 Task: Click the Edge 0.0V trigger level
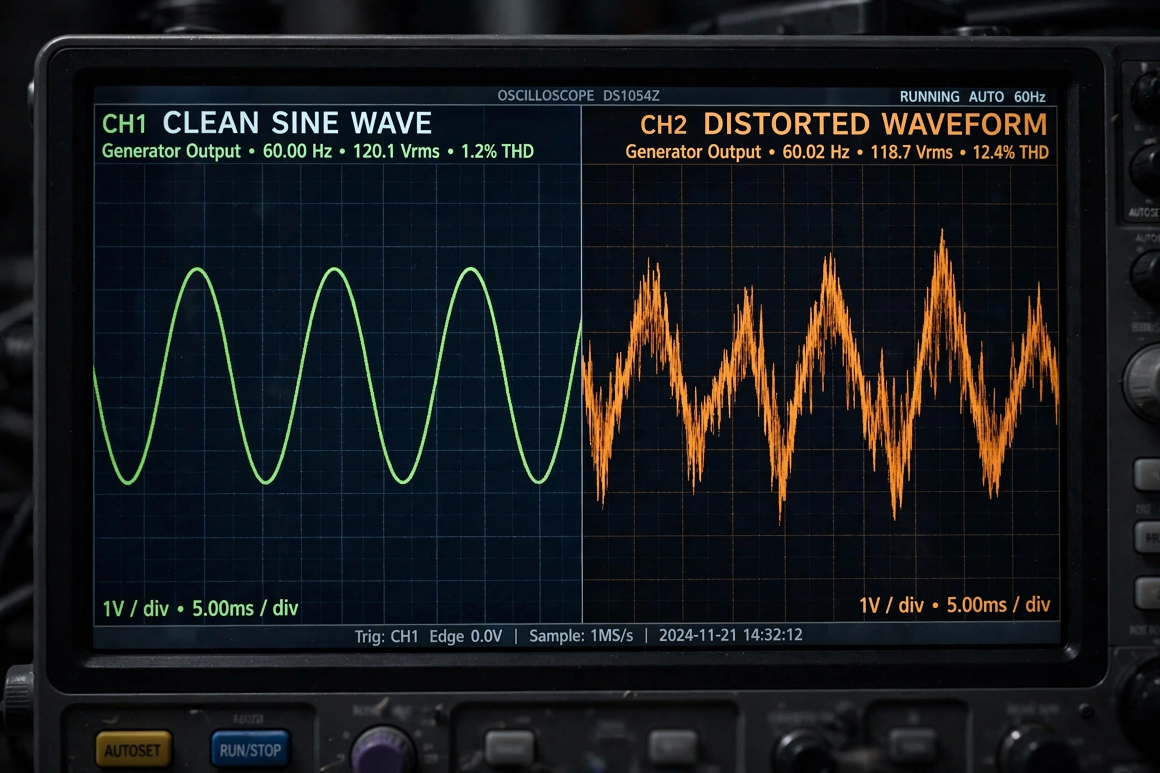[466, 636]
